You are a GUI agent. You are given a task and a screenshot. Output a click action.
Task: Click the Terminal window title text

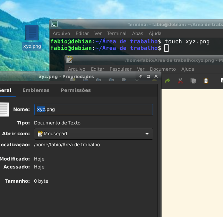pos(175,25)
